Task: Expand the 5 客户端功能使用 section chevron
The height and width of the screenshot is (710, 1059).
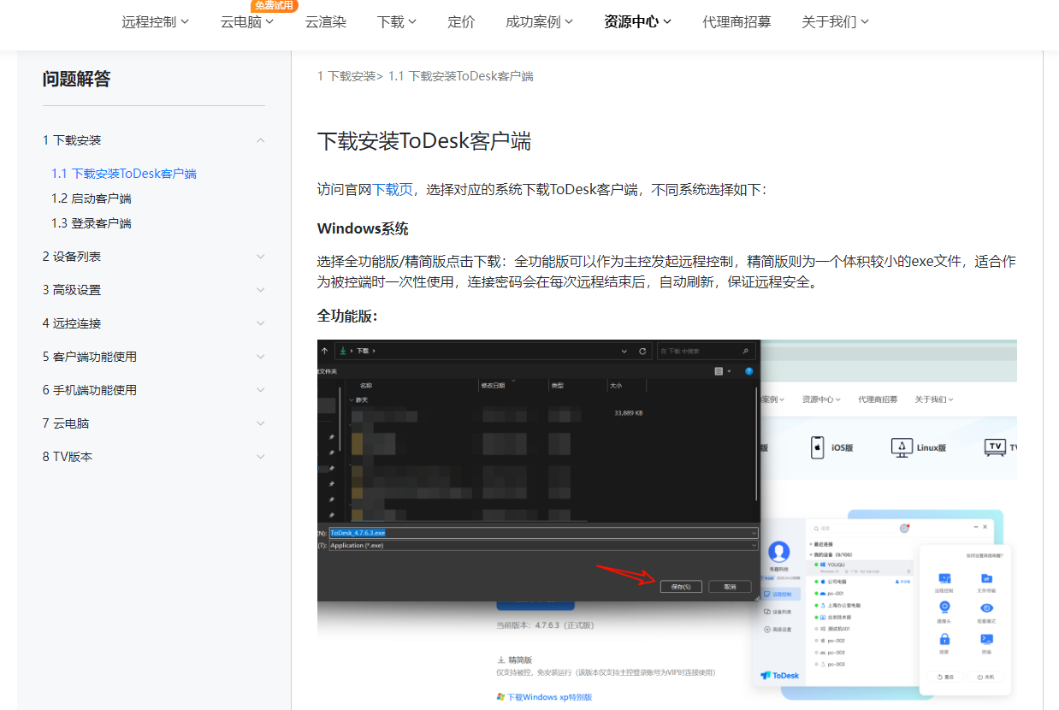Action: (x=261, y=357)
